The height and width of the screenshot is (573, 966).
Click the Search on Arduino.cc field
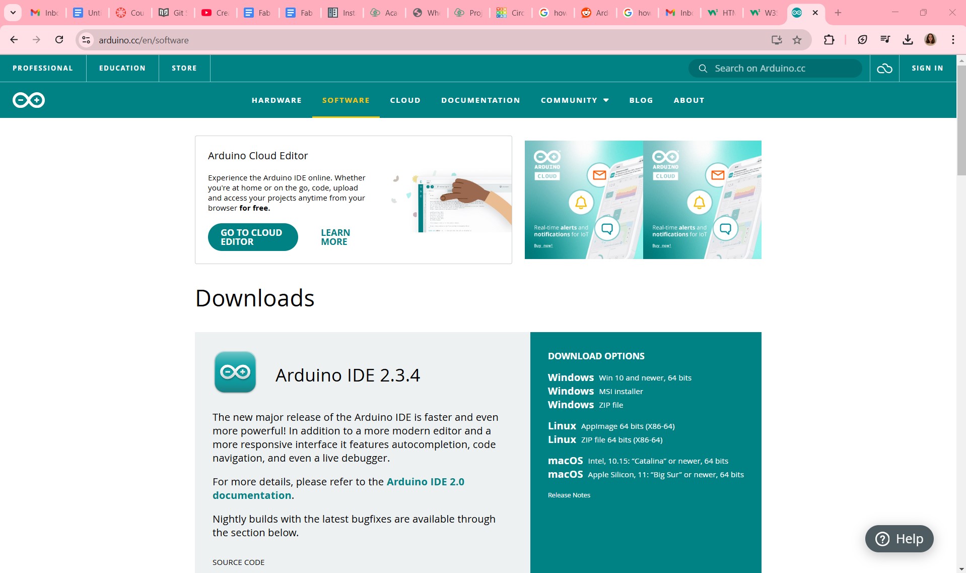coord(776,68)
